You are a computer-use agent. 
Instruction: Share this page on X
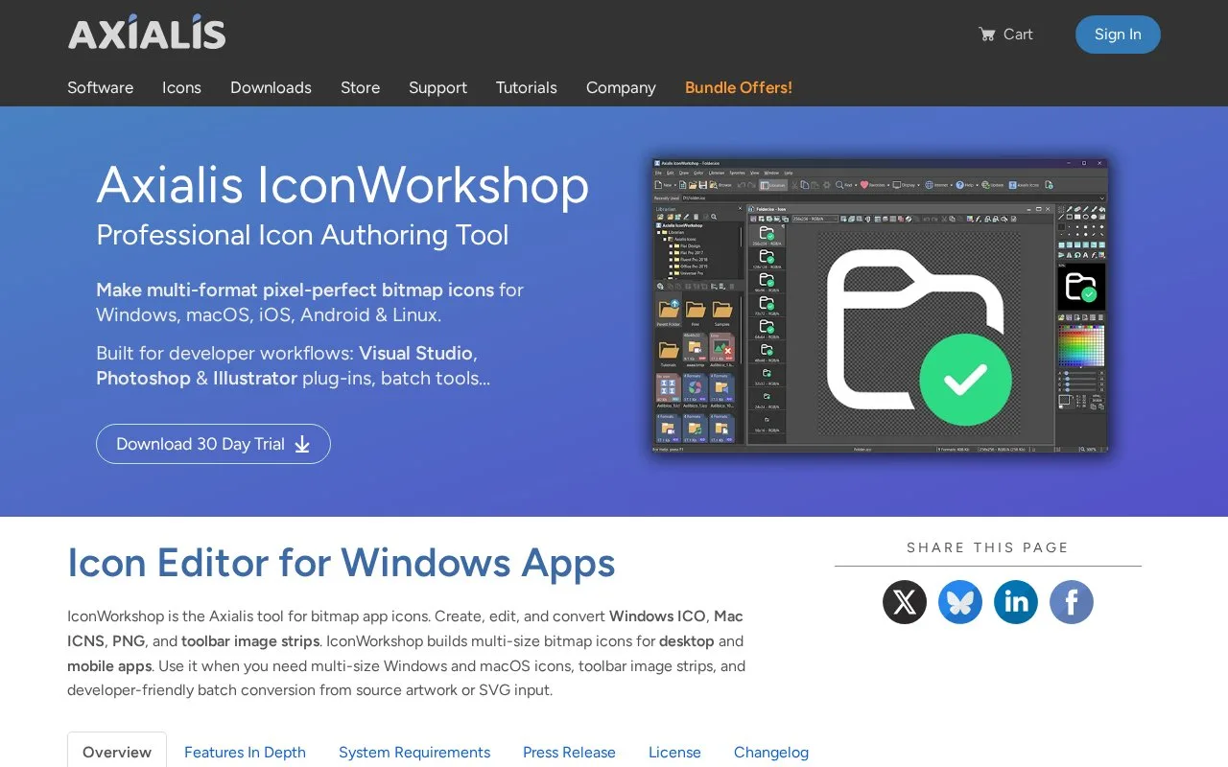tap(905, 602)
